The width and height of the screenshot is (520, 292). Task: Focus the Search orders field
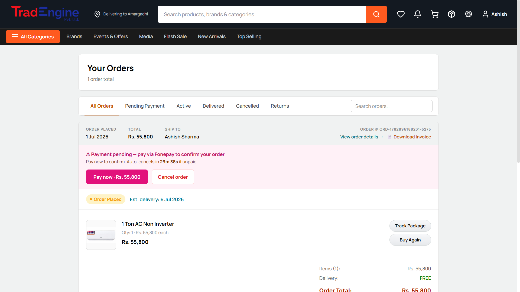[391, 106]
